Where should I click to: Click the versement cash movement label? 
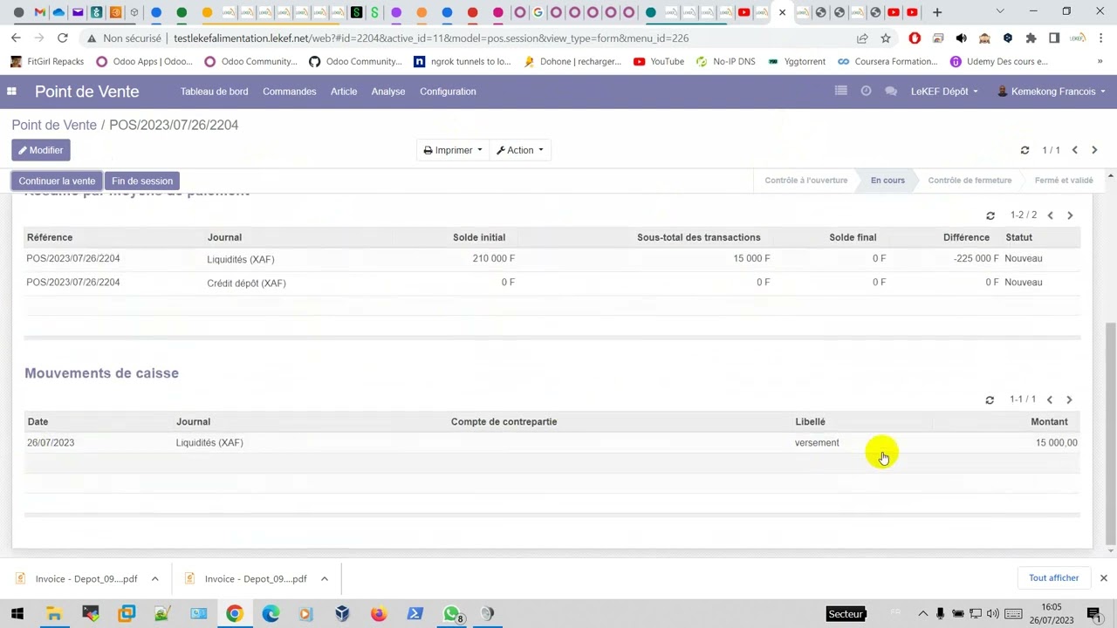(817, 443)
